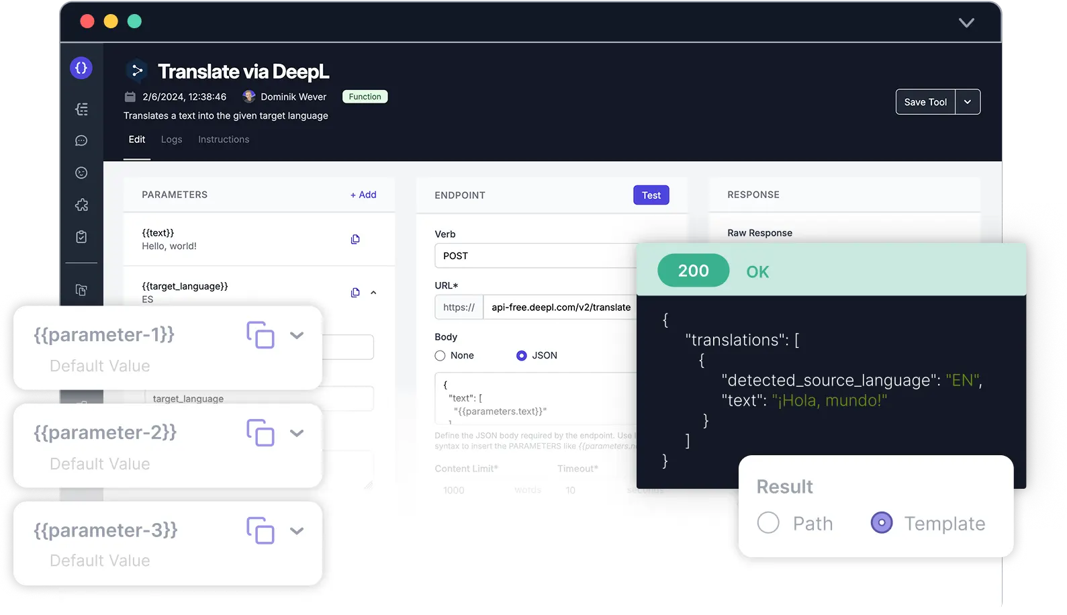
Task: Click the "translations" key in response
Action: (x=737, y=340)
